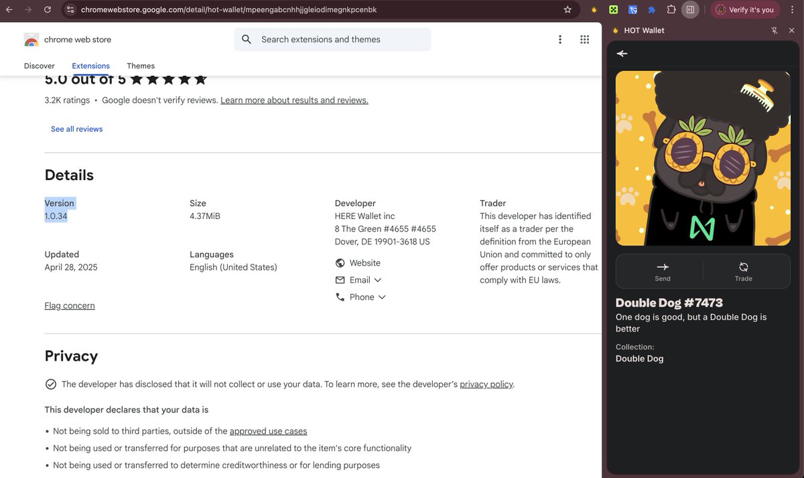Click the size value 4.37MiB

point(205,216)
